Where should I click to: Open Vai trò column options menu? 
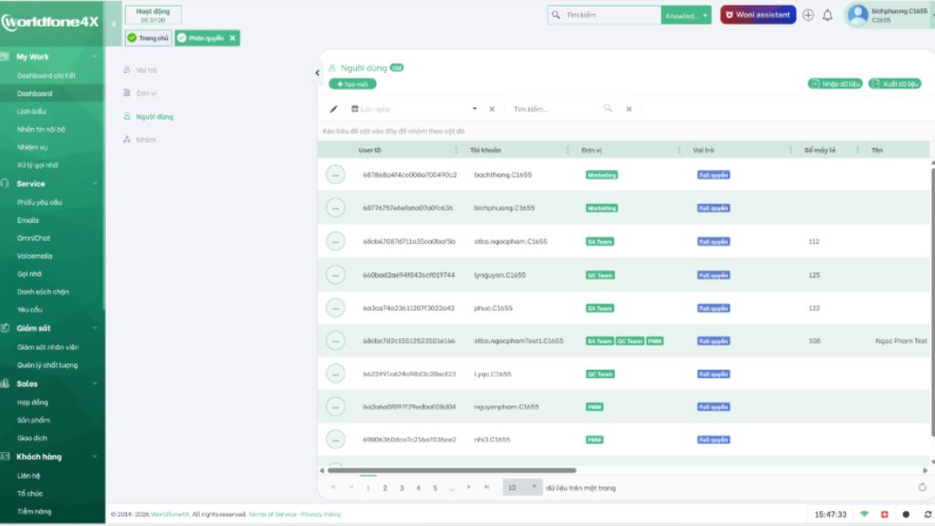click(791, 151)
